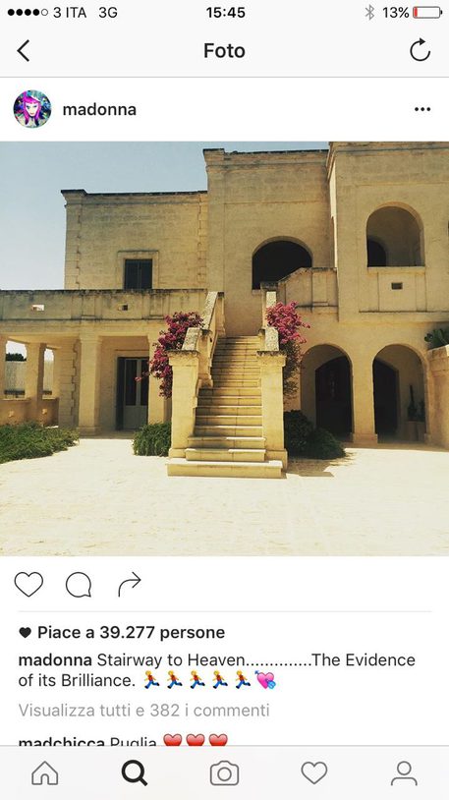Tap the comment bubble icon
The width and height of the screenshot is (449, 800).
coord(79,585)
